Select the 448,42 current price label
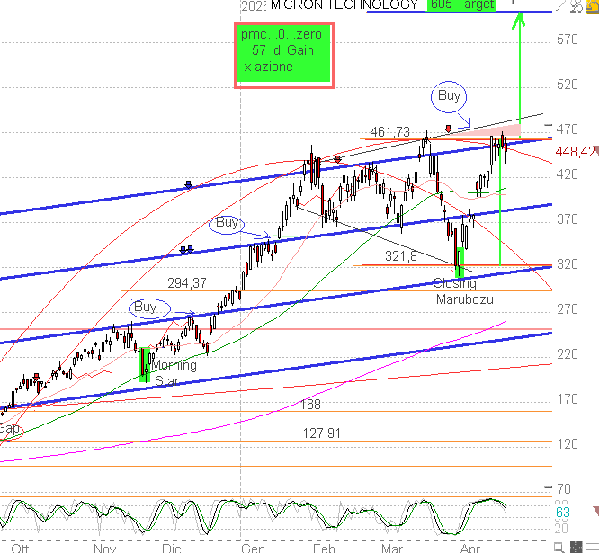Image resolution: width=599 pixels, height=553 pixels. 577,151
